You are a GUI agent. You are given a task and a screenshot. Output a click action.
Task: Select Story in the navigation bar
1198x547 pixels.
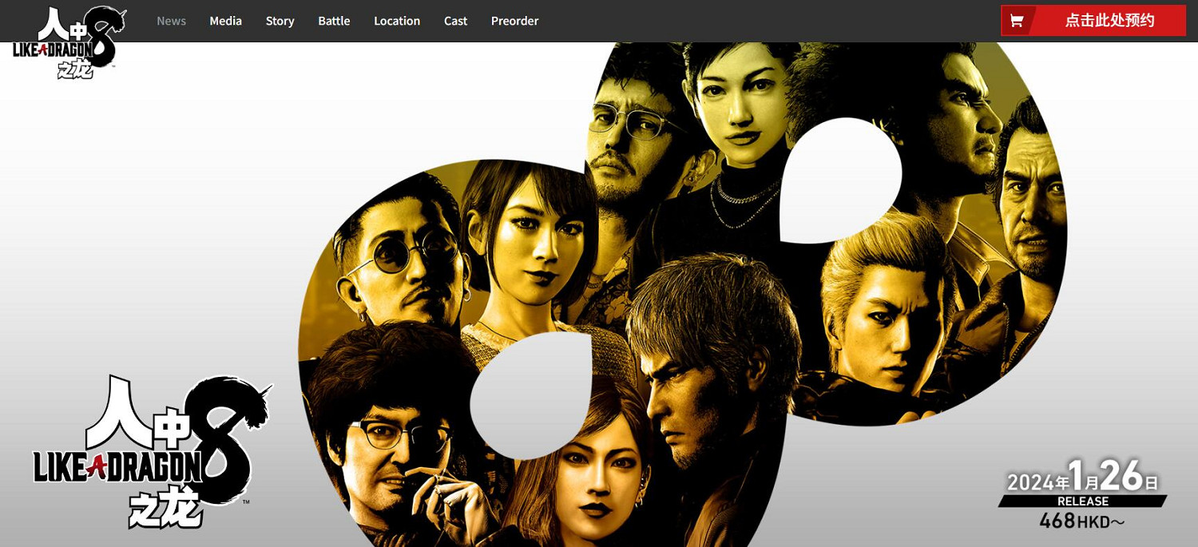click(x=280, y=21)
